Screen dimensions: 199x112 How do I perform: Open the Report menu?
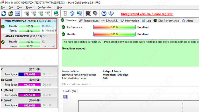(x=30, y=7)
